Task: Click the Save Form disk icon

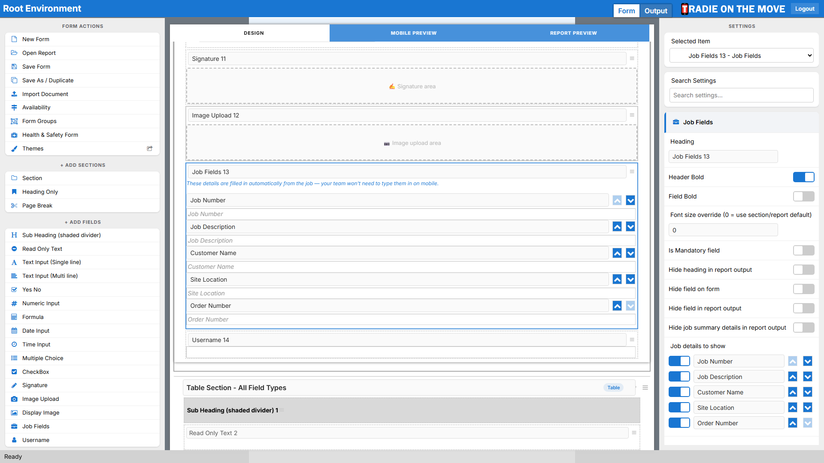Action: (x=14, y=66)
